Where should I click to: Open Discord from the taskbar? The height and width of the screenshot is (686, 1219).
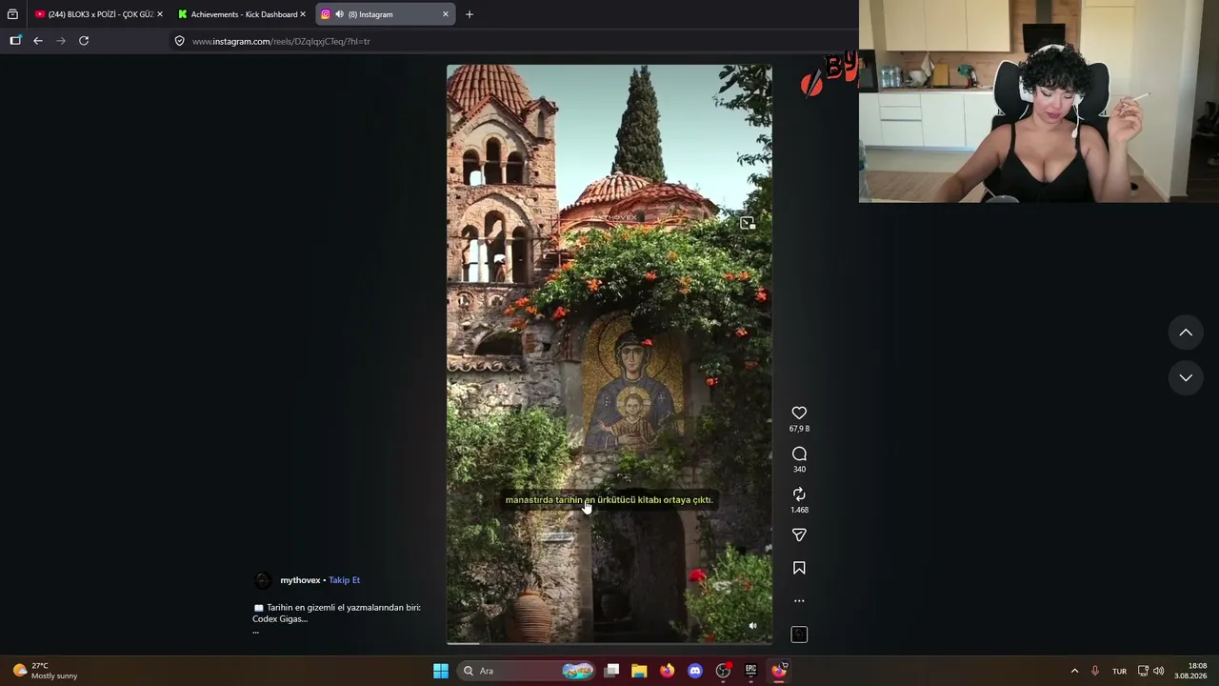[695, 671]
